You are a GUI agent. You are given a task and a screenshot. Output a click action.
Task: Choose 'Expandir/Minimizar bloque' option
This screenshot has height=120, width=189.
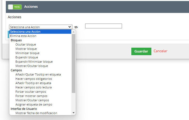(40, 62)
